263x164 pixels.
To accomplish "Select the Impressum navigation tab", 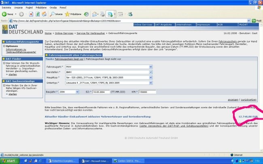I will [x=206, y=25].
